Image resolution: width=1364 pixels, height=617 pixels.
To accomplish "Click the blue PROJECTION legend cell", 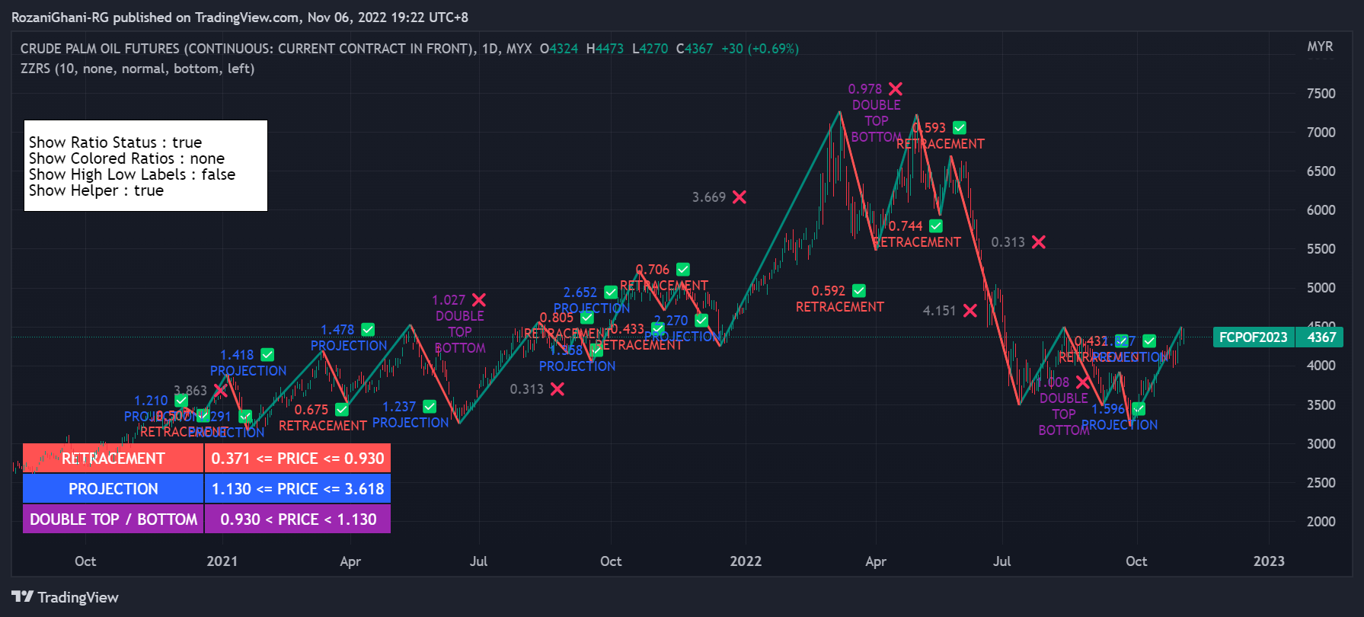I will pyautogui.click(x=113, y=489).
